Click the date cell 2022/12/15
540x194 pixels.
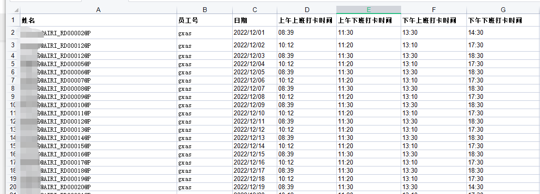click(x=255, y=154)
